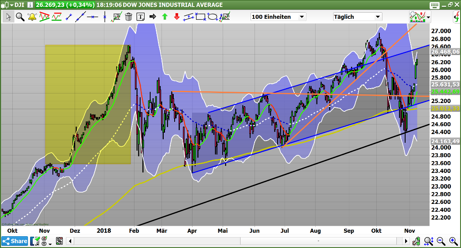The height and width of the screenshot is (248, 461).
Task: Insert a black right arrow marker
Action: coord(153,17)
